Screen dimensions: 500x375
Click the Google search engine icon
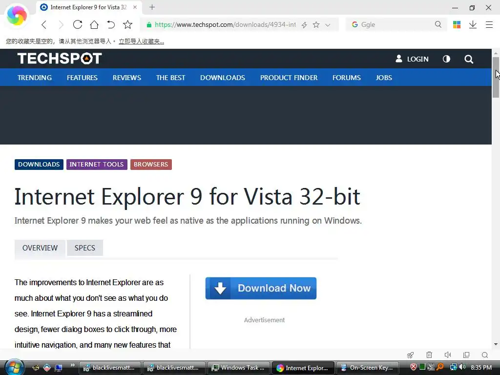(x=354, y=24)
